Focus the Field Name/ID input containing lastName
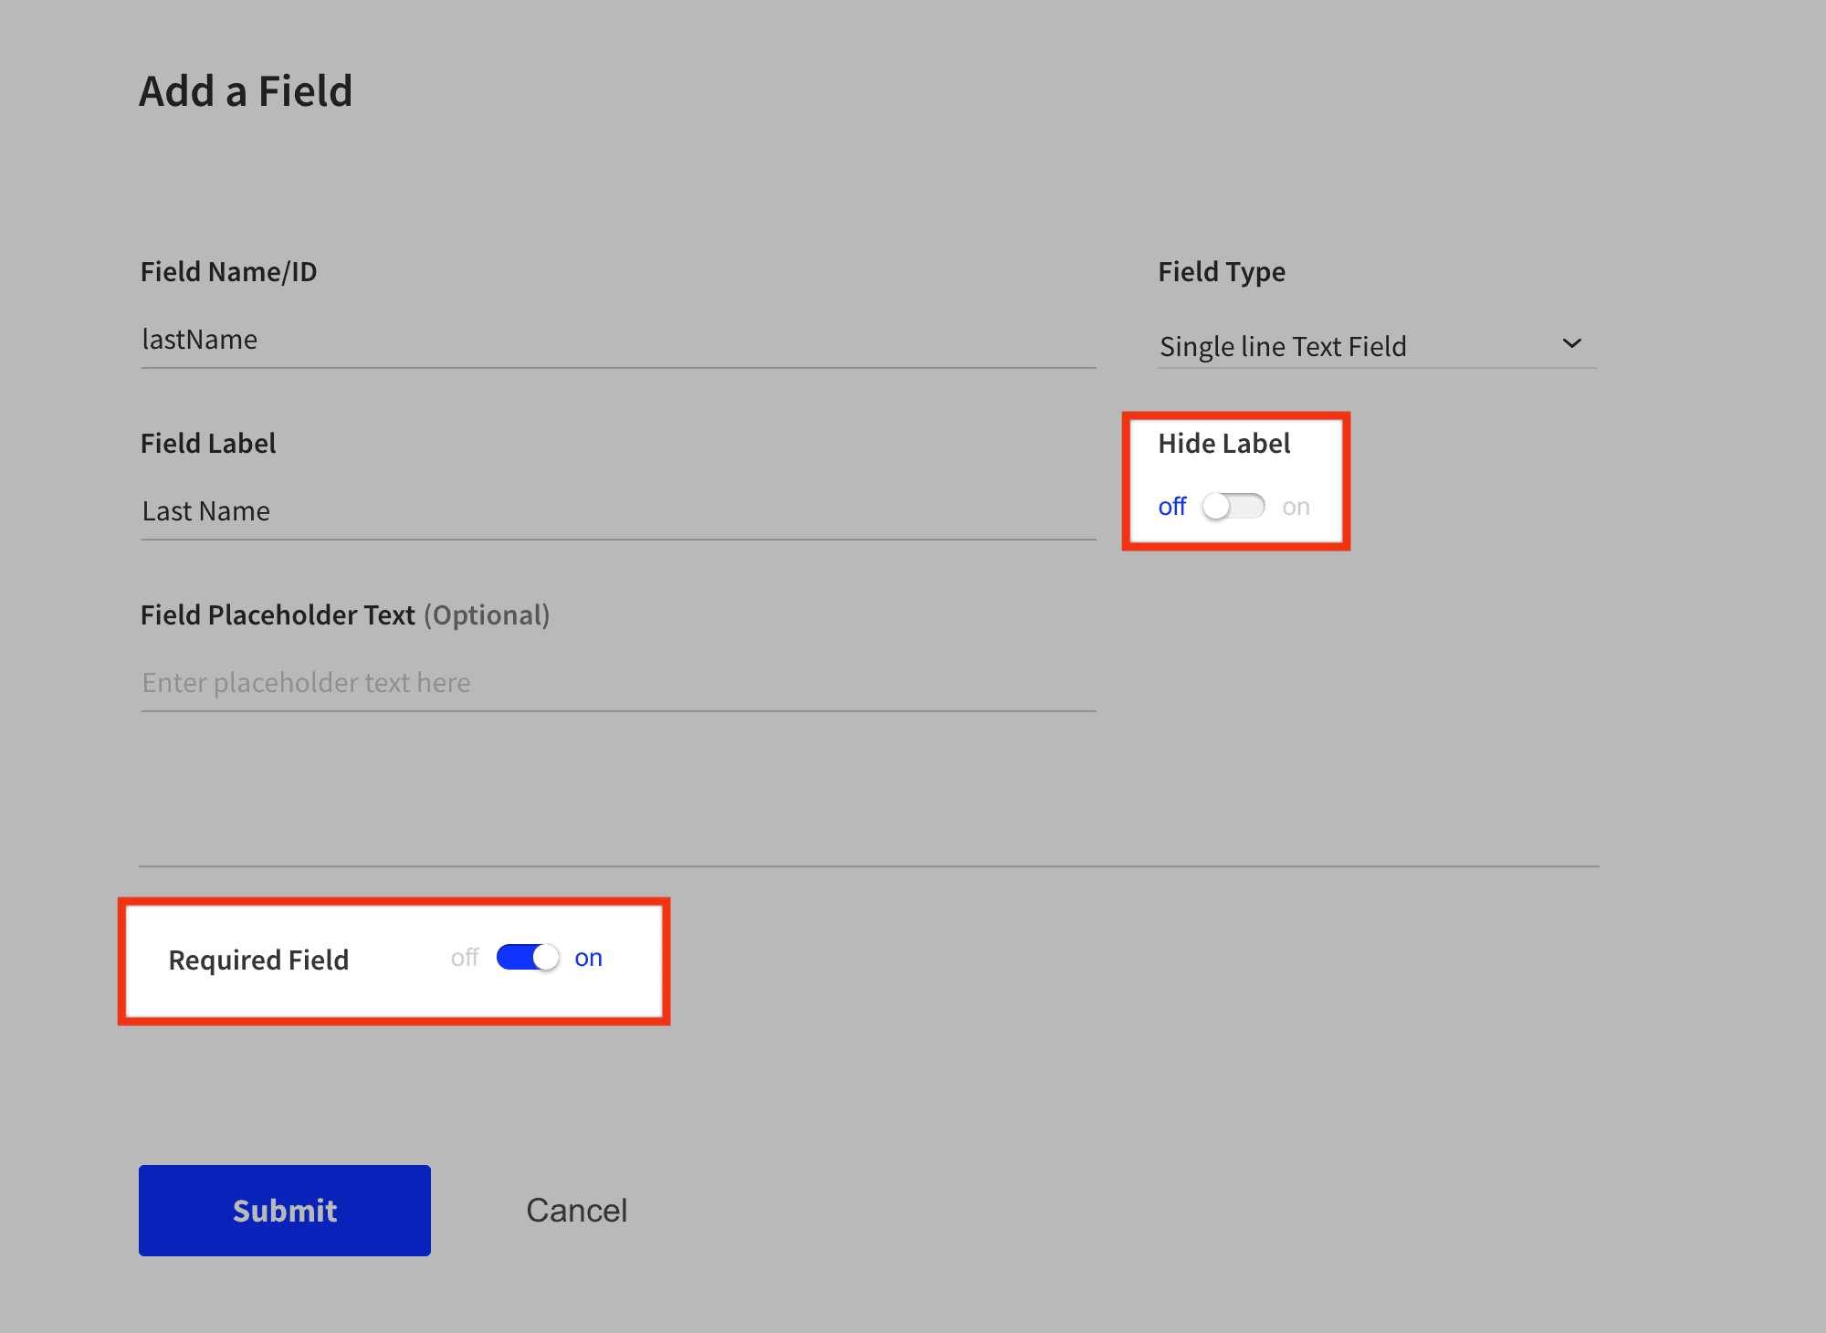This screenshot has width=1826, height=1333. (618, 340)
